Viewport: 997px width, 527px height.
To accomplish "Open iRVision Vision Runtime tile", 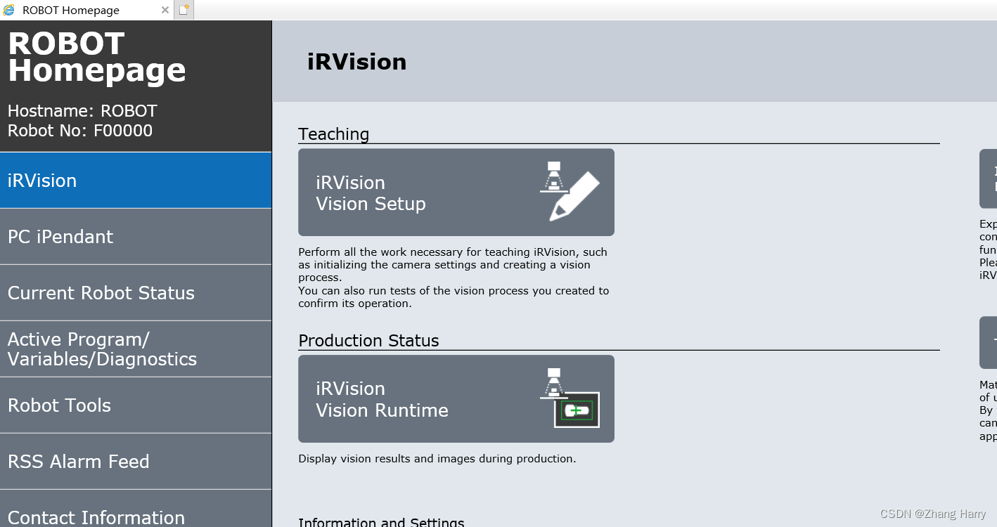I will pyautogui.click(x=456, y=398).
